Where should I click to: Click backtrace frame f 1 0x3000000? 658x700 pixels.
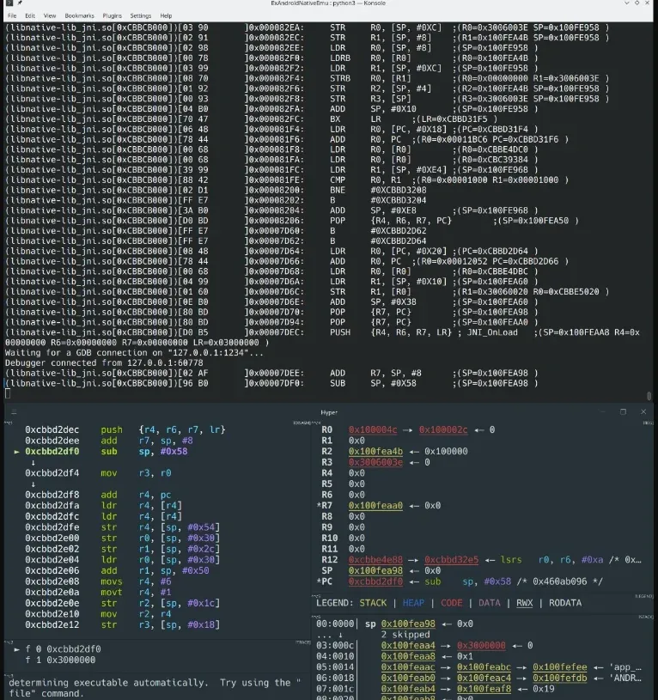tap(60, 660)
